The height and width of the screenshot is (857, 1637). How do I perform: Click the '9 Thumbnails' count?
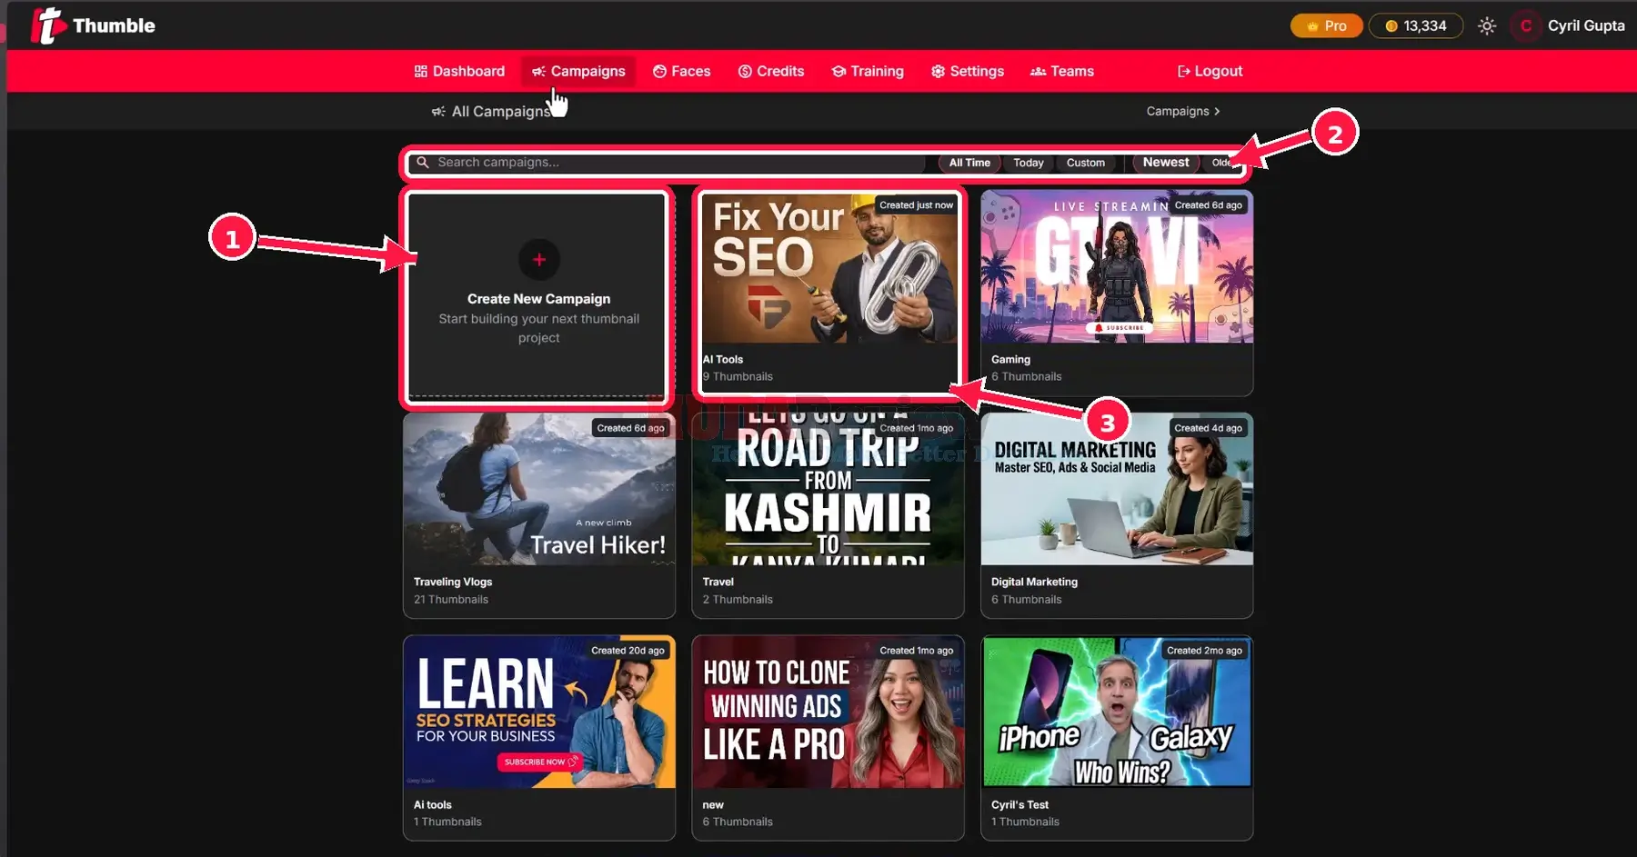(x=738, y=377)
